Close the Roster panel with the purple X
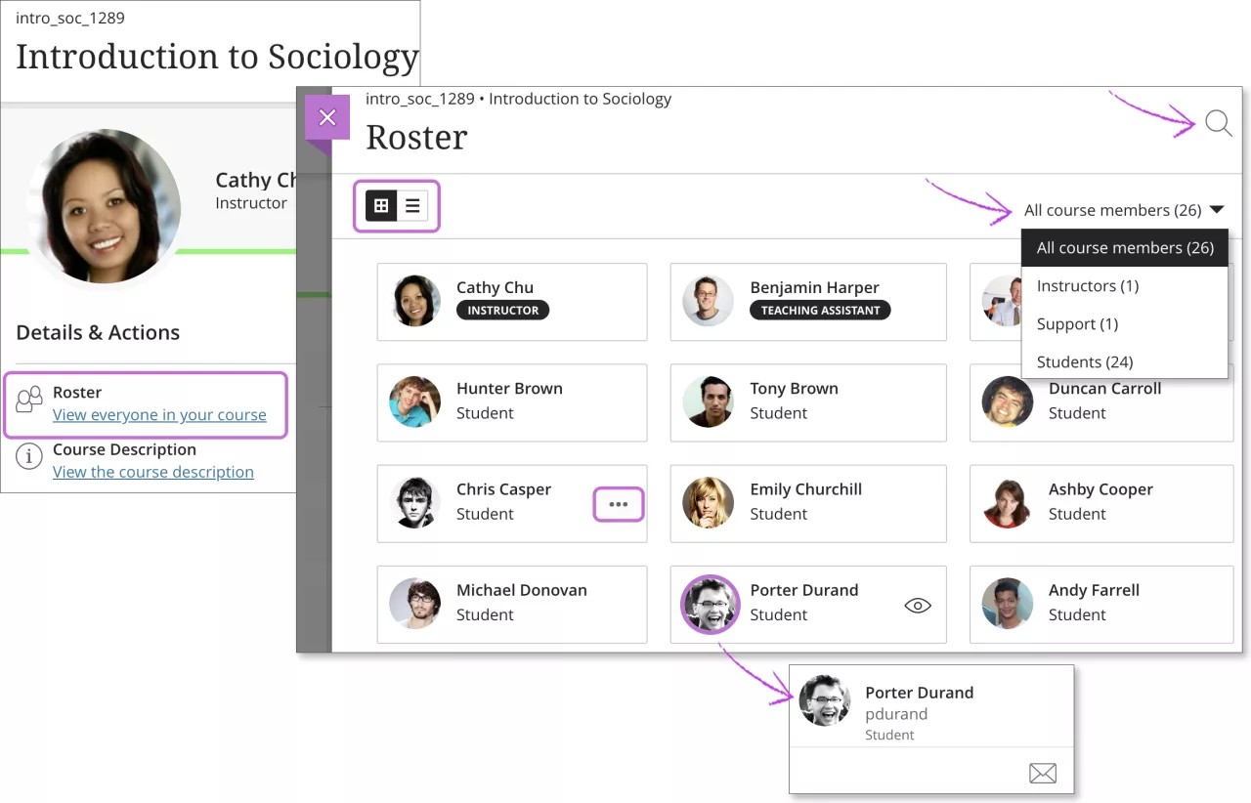 (327, 116)
